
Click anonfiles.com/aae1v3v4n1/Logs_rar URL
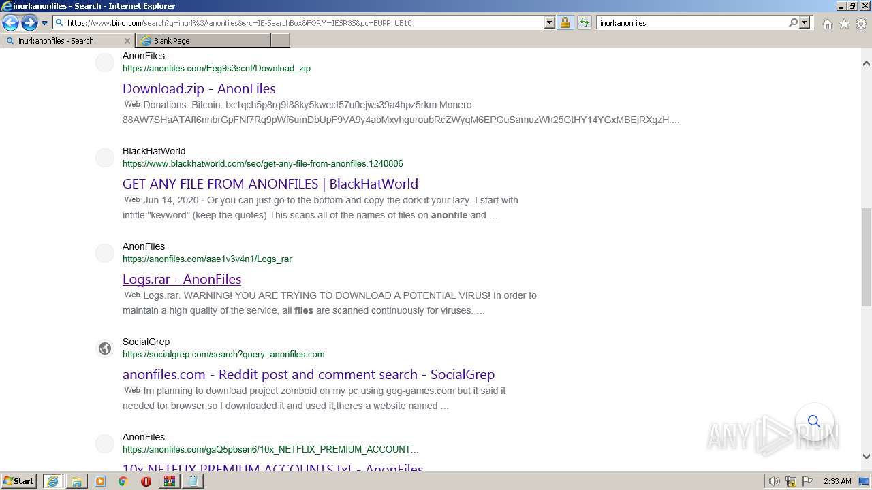207,259
